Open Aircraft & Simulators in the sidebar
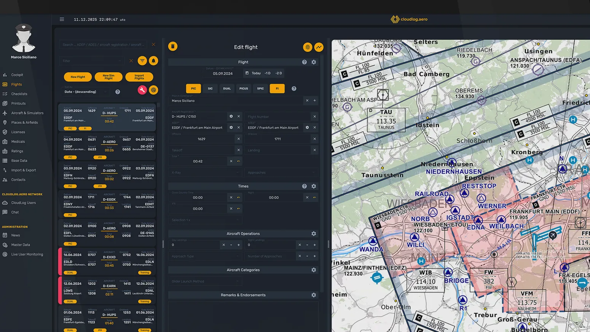 (27, 113)
